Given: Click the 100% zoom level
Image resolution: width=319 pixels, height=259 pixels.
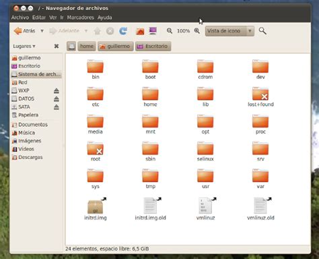Looking at the screenshot, I should (x=183, y=31).
